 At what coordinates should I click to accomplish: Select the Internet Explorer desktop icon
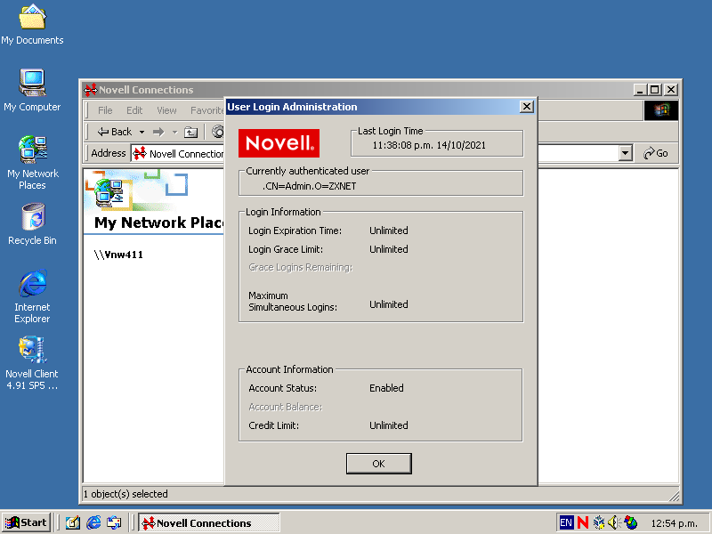pyautogui.click(x=32, y=296)
